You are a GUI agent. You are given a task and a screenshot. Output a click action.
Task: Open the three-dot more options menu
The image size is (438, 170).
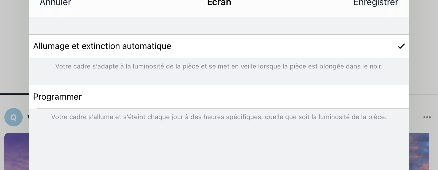[427, 117]
